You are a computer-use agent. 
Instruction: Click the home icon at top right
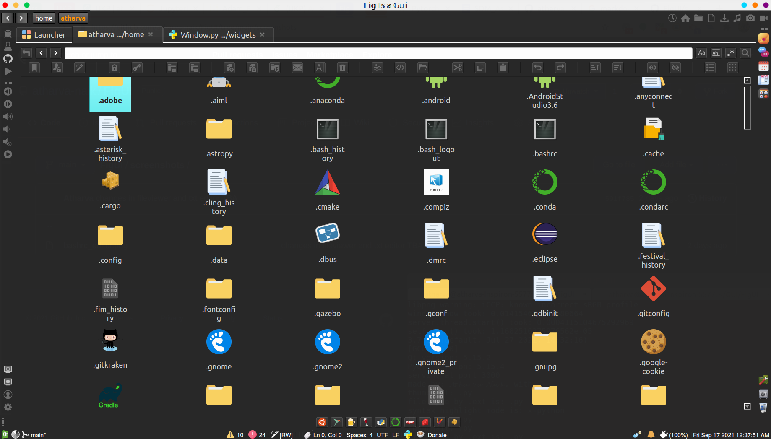[x=685, y=18]
